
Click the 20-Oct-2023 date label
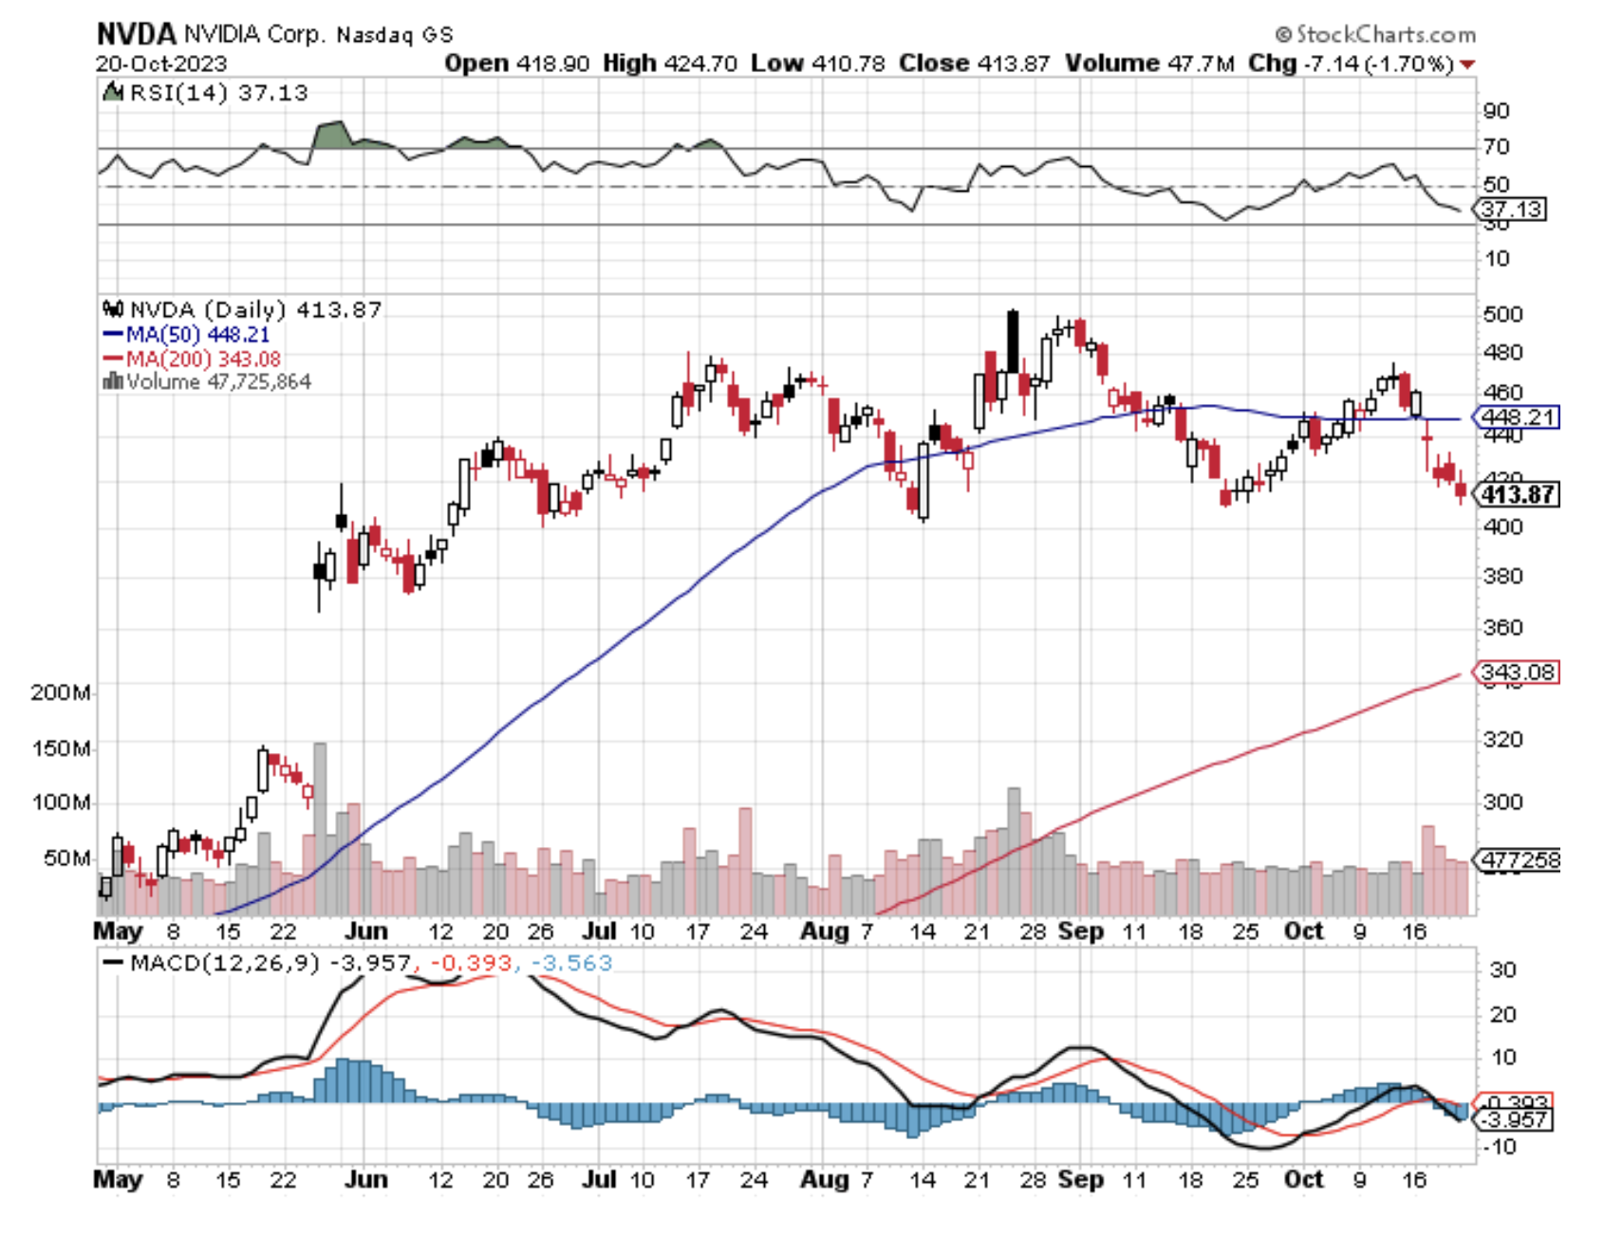160,64
